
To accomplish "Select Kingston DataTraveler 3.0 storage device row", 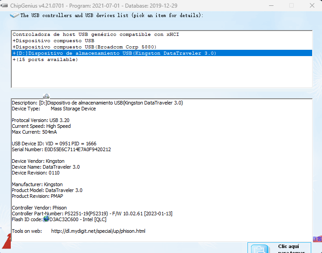I will coord(162,53).
